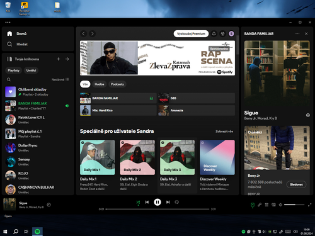Filter library by Playlisty
The image size is (315, 236).
(14, 70)
